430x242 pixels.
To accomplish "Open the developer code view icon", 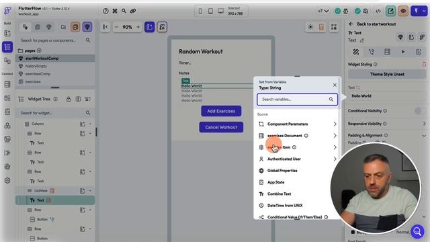I will click(x=378, y=11).
